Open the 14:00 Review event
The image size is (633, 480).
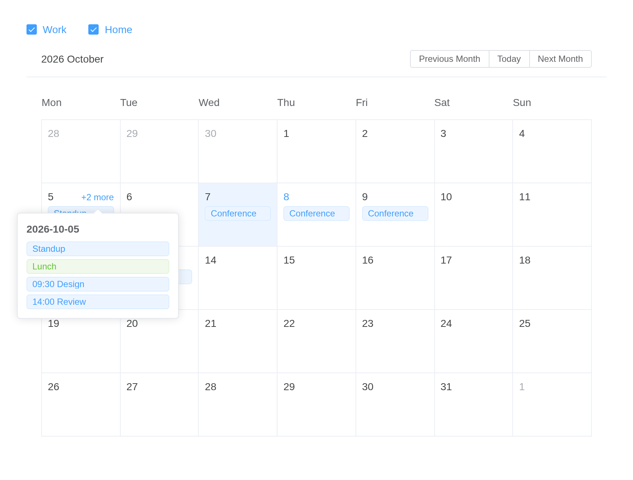(98, 302)
